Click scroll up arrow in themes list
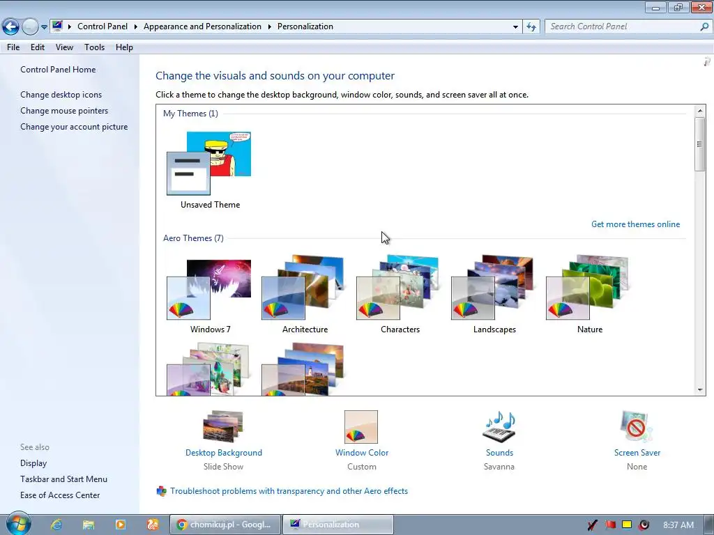The height and width of the screenshot is (535, 714). pyautogui.click(x=700, y=111)
